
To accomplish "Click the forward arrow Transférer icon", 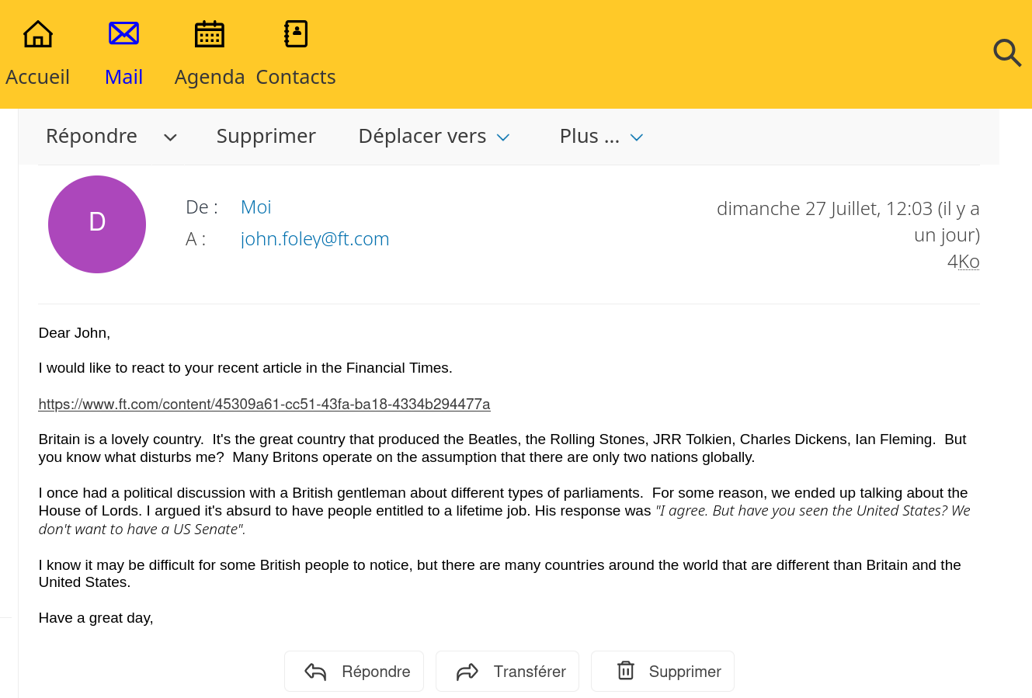I will 467,672.
